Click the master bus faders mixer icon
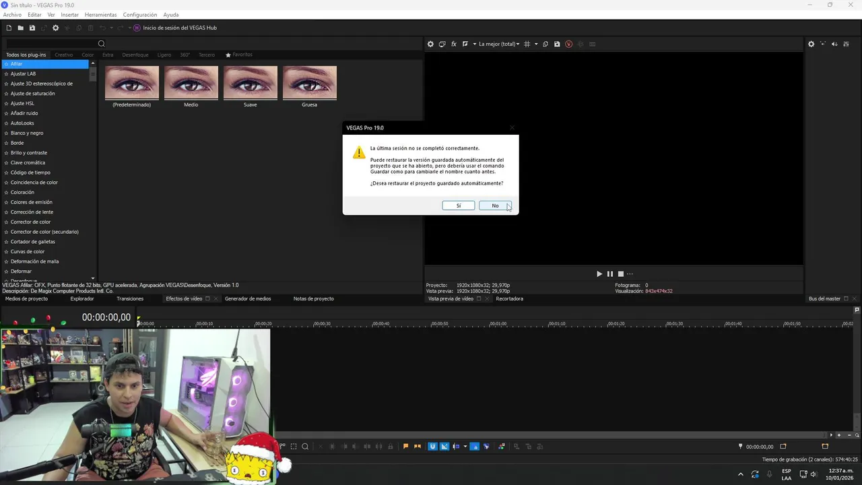This screenshot has width=862, height=485. point(846,44)
